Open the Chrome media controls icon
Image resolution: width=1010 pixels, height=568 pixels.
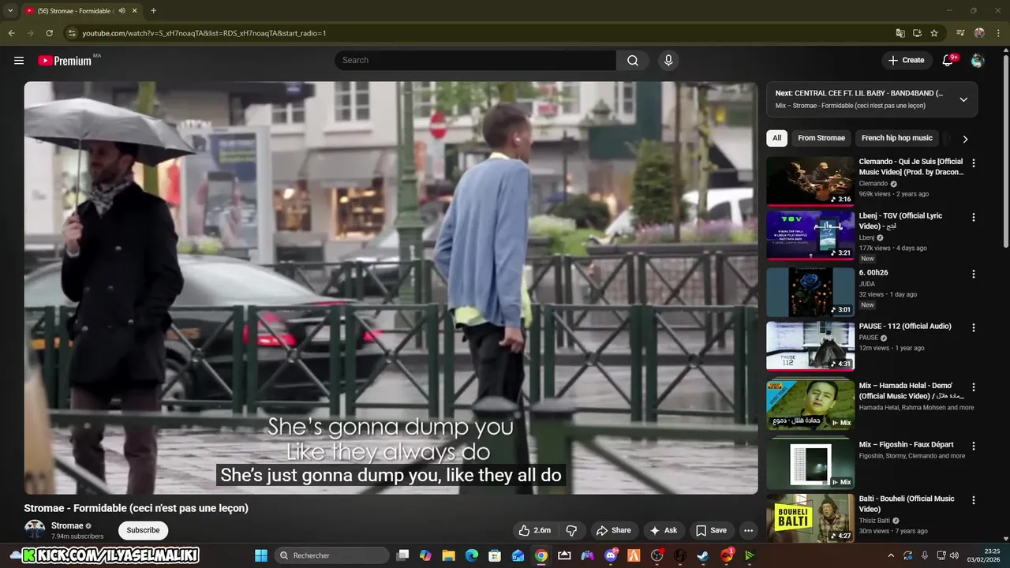point(960,33)
